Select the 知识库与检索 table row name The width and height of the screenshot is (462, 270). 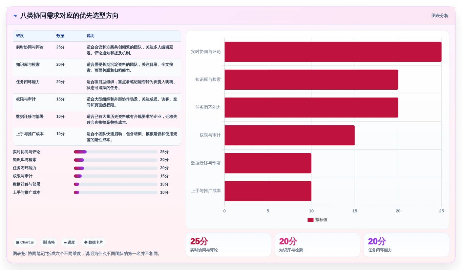tap(28, 64)
